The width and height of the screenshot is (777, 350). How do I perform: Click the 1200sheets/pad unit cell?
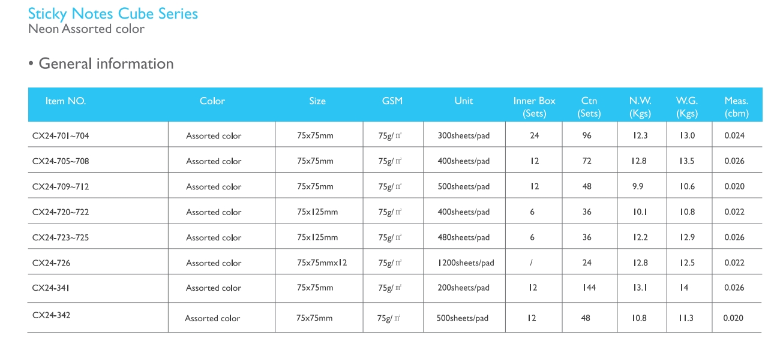click(466, 262)
